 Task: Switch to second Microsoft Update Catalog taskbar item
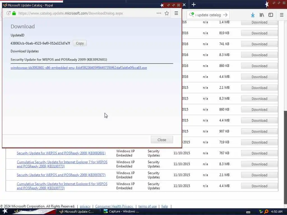(77, 212)
